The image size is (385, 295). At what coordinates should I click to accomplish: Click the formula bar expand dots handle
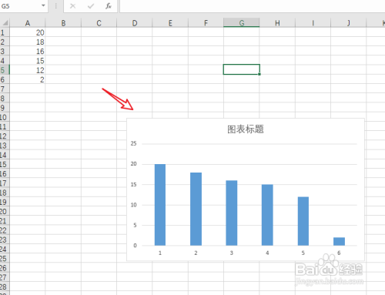55,6
